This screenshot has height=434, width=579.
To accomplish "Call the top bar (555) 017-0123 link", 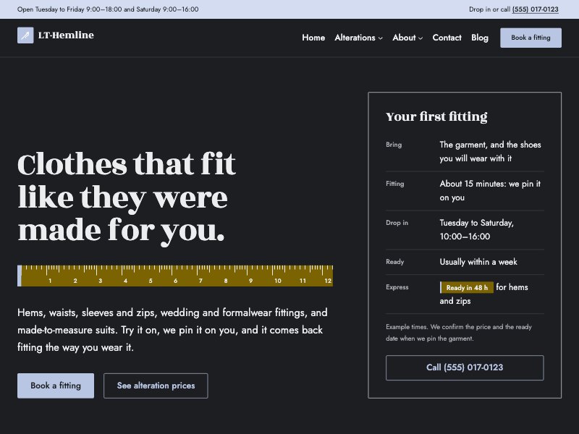I will click(535, 9).
